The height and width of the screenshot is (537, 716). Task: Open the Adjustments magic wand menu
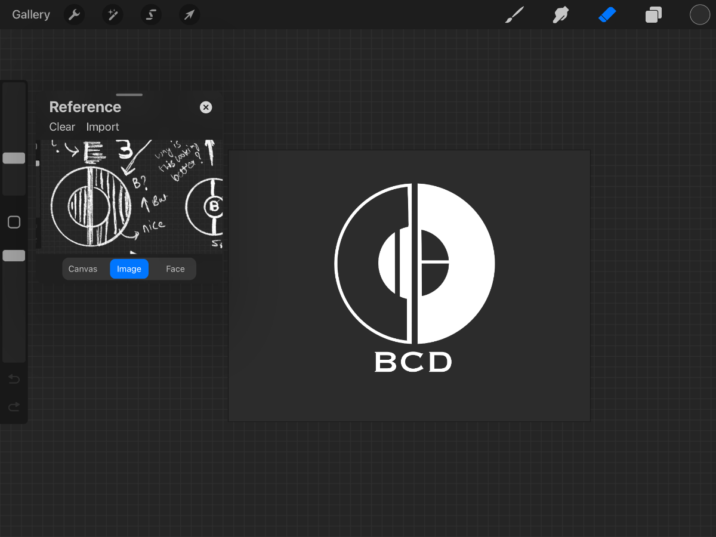112,15
